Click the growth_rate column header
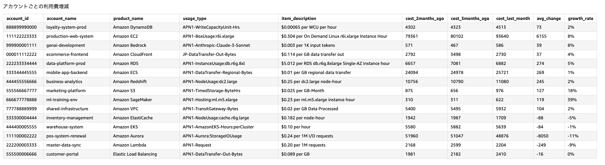The width and height of the screenshot is (605, 165). tap(581, 18)
